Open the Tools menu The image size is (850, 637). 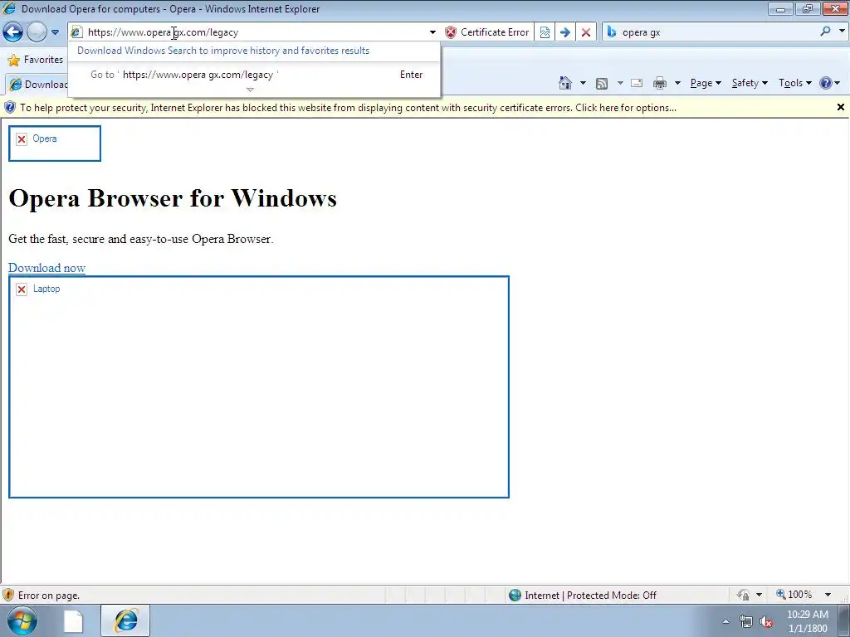[794, 83]
